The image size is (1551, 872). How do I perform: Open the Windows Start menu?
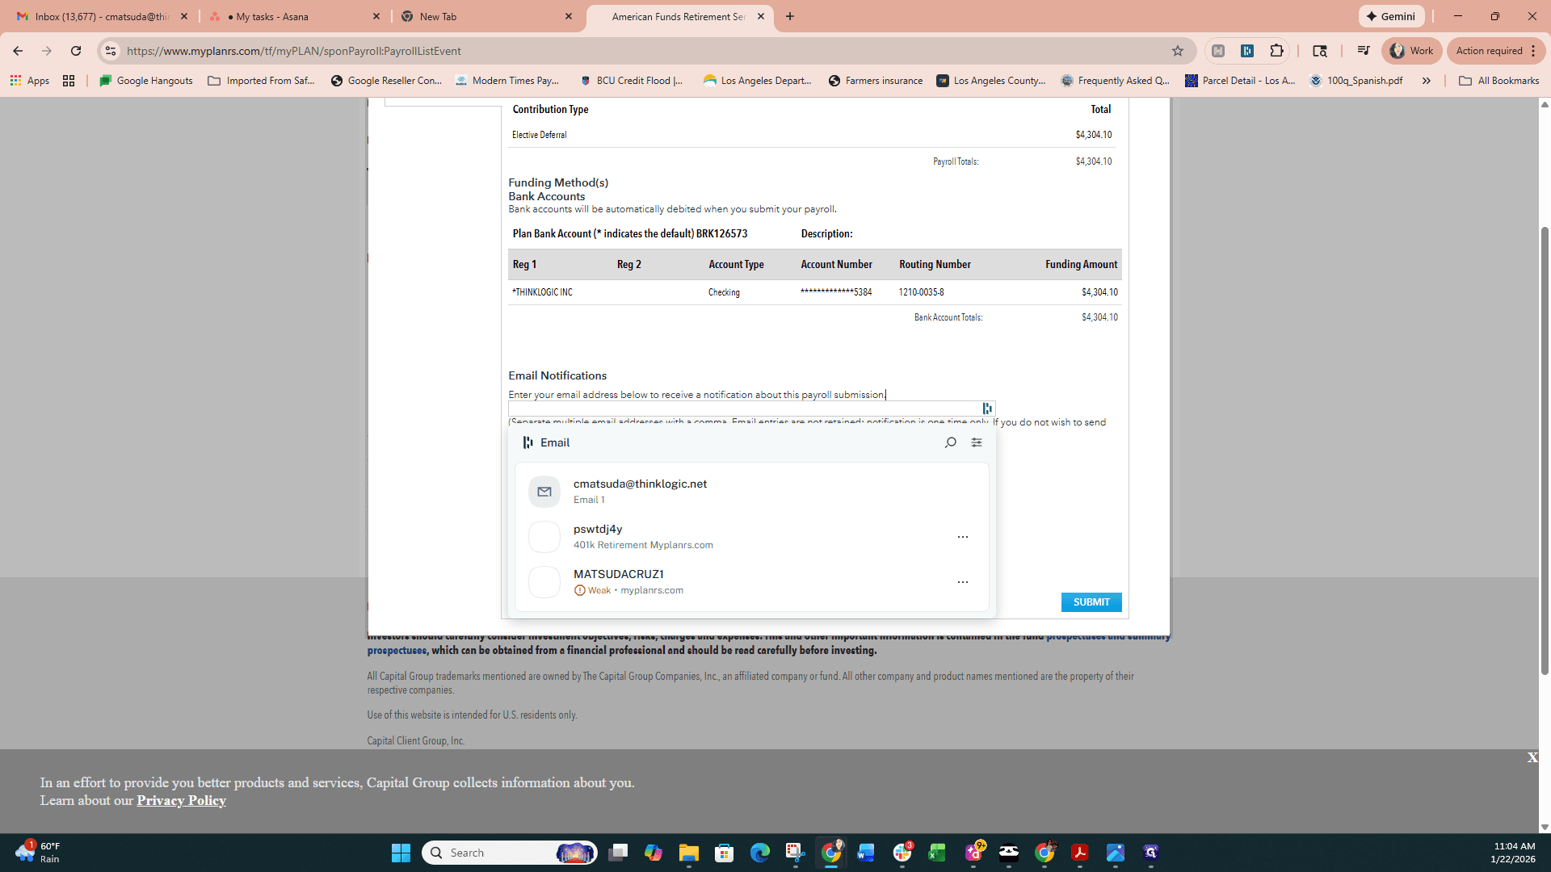[401, 853]
